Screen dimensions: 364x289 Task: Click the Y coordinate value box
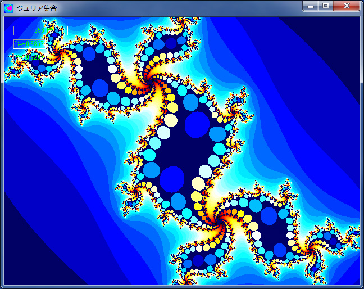29,57
